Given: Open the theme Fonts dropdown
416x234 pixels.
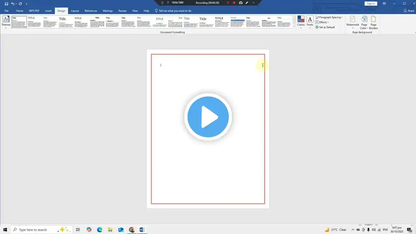Looking at the screenshot, I should tap(310, 22).
